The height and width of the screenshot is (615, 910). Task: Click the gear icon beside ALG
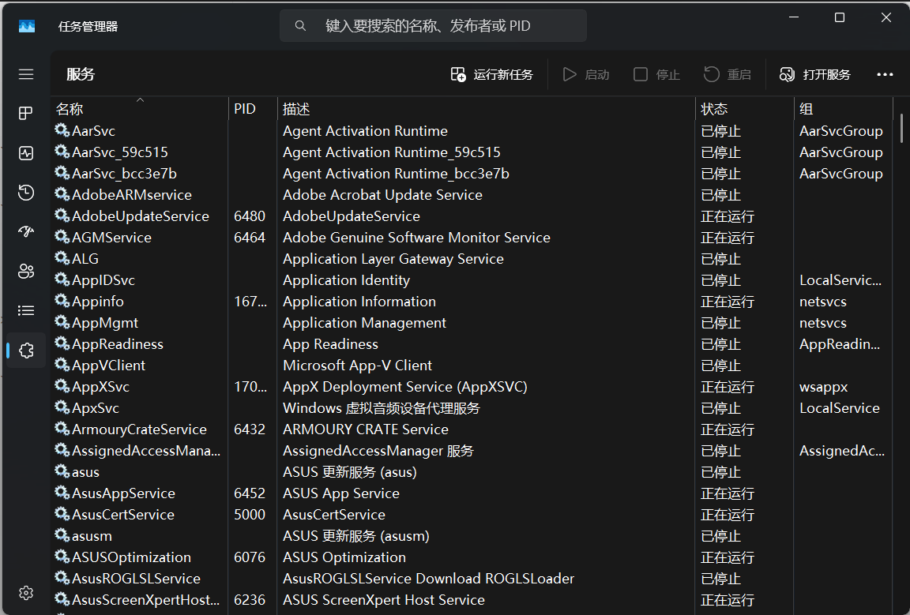point(62,258)
